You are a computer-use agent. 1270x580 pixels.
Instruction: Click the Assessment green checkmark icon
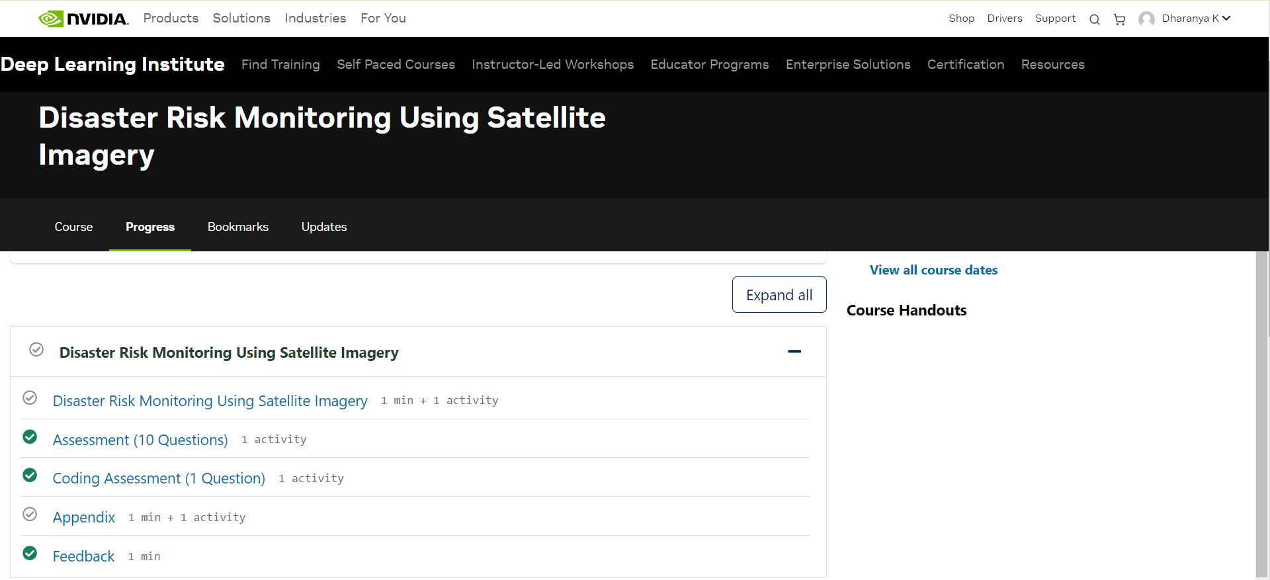[30, 436]
